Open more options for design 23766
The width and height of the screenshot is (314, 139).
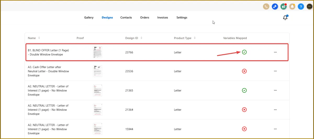pyautogui.click(x=275, y=52)
